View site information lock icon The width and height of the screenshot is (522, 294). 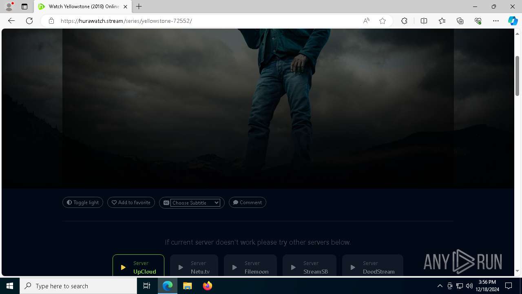(x=51, y=21)
